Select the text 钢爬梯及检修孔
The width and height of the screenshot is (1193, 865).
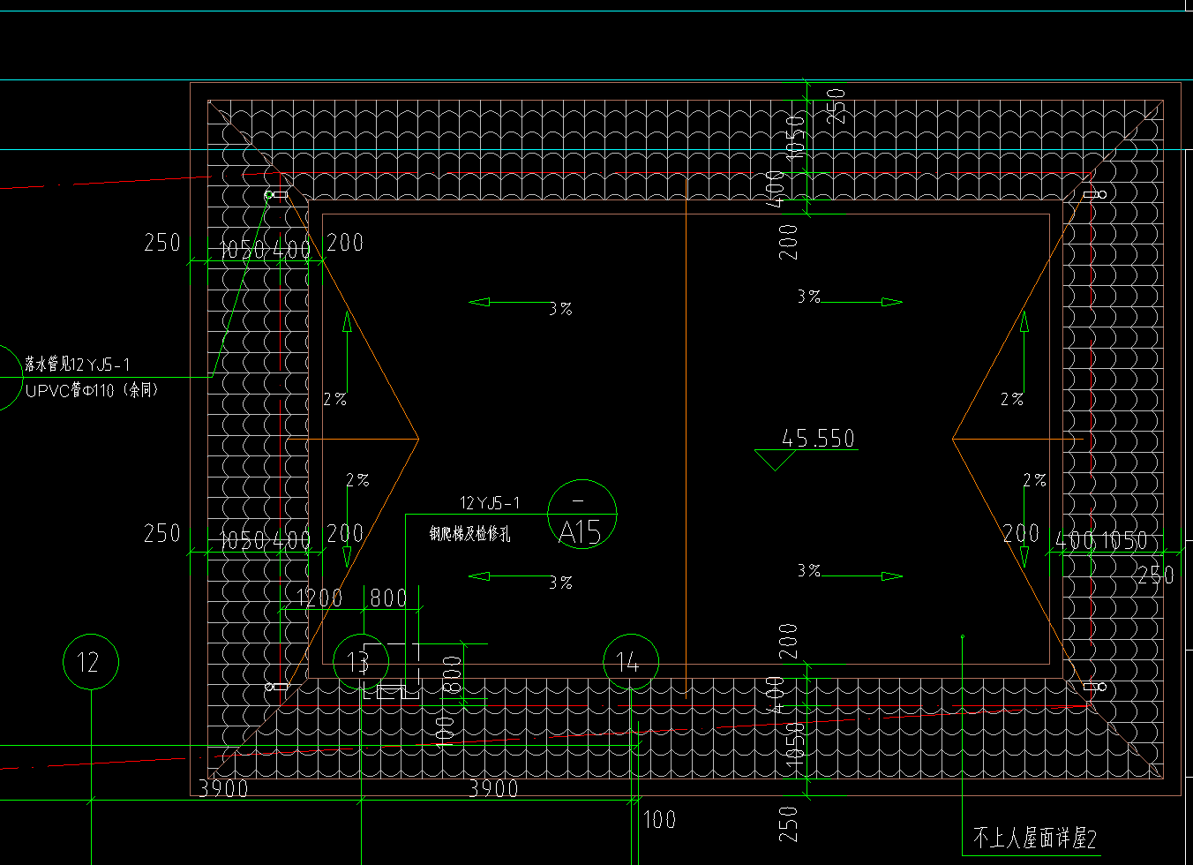469,534
